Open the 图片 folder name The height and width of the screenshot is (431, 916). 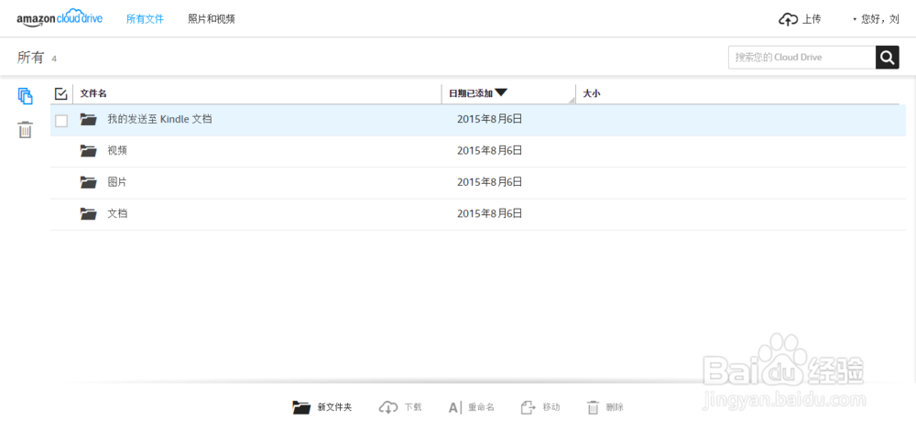point(117,182)
